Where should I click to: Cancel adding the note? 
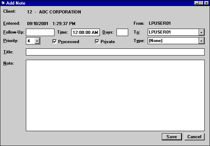[194, 137]
